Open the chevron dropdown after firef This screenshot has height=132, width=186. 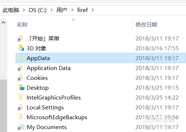point(93,10)
